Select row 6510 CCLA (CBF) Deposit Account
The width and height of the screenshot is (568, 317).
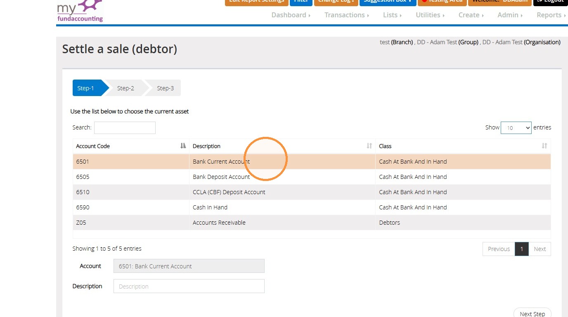pyautogui.click(x=312, y=192)
